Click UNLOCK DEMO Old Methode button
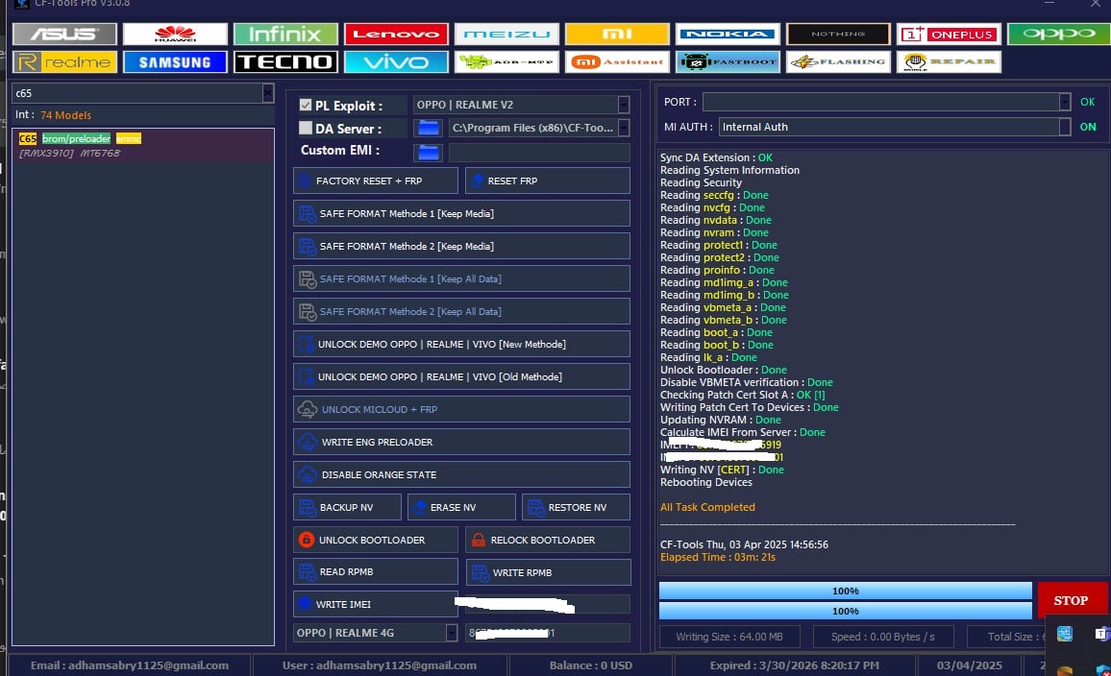The image size is (1111, 676). coord(461,376)
